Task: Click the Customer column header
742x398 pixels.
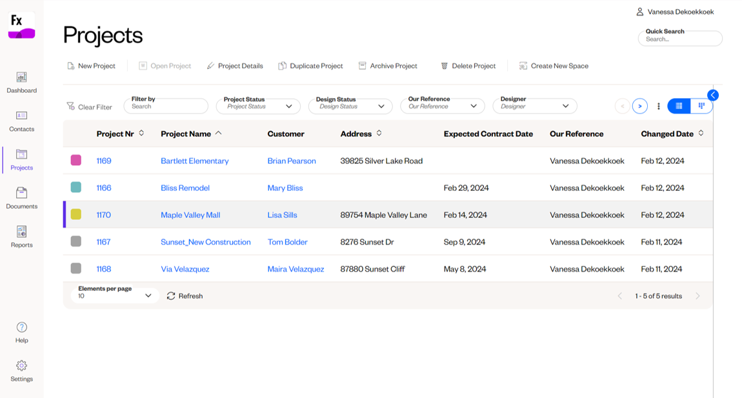Action: tap(286, 134)
